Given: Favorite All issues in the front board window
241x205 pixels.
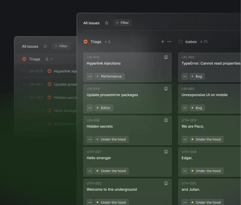Looking at the screenshot, I should 107,23.
